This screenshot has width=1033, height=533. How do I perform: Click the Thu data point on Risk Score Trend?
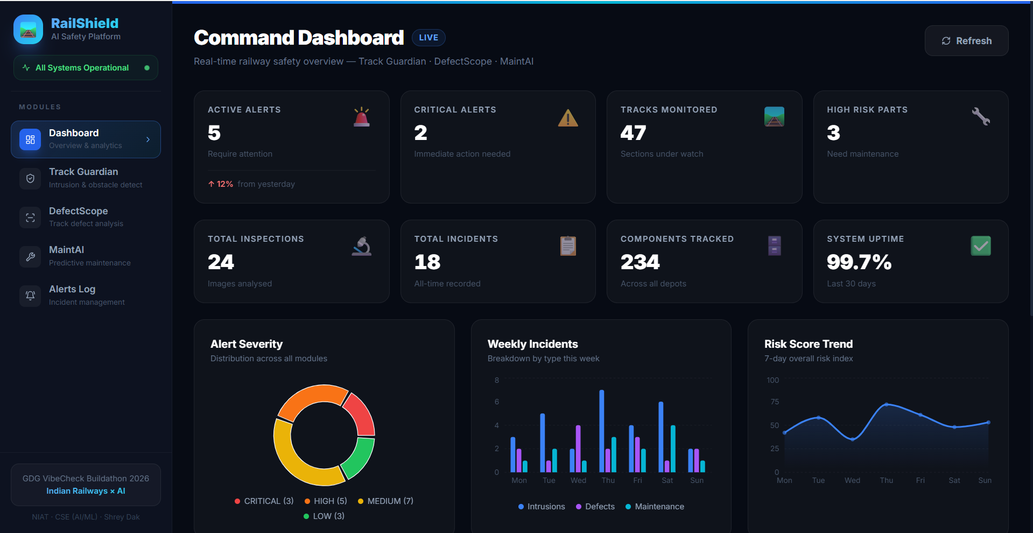pyautogui.click(x=886, y=404)
